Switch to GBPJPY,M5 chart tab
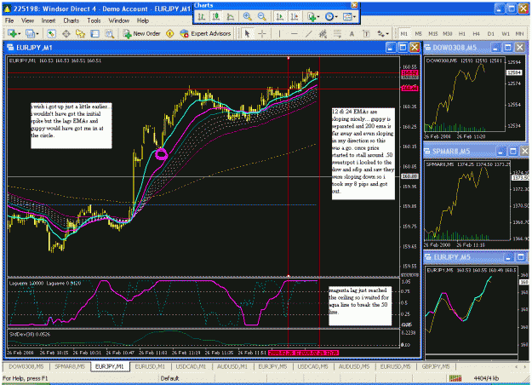 pyautogui.click(x=436, y=366)
